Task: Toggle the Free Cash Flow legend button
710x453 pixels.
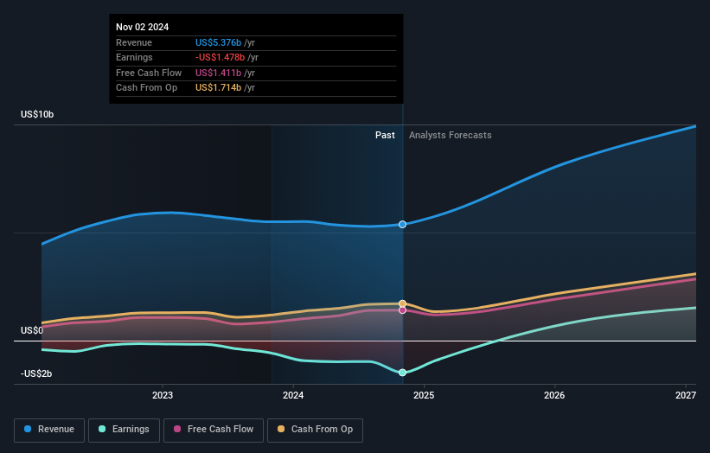Action: (x=214, y=430)
